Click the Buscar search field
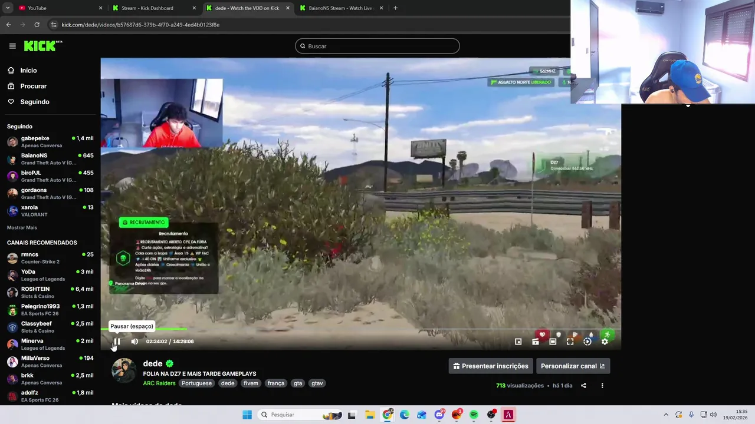Screen dimensions: 755x424 tap(377, 46)
